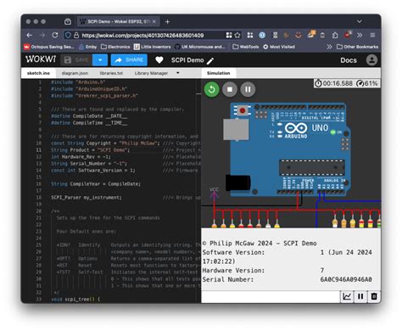Click the VCC power symbol in diagram
The width and height of the screenshot is (402, 331).
click(214, 193)
